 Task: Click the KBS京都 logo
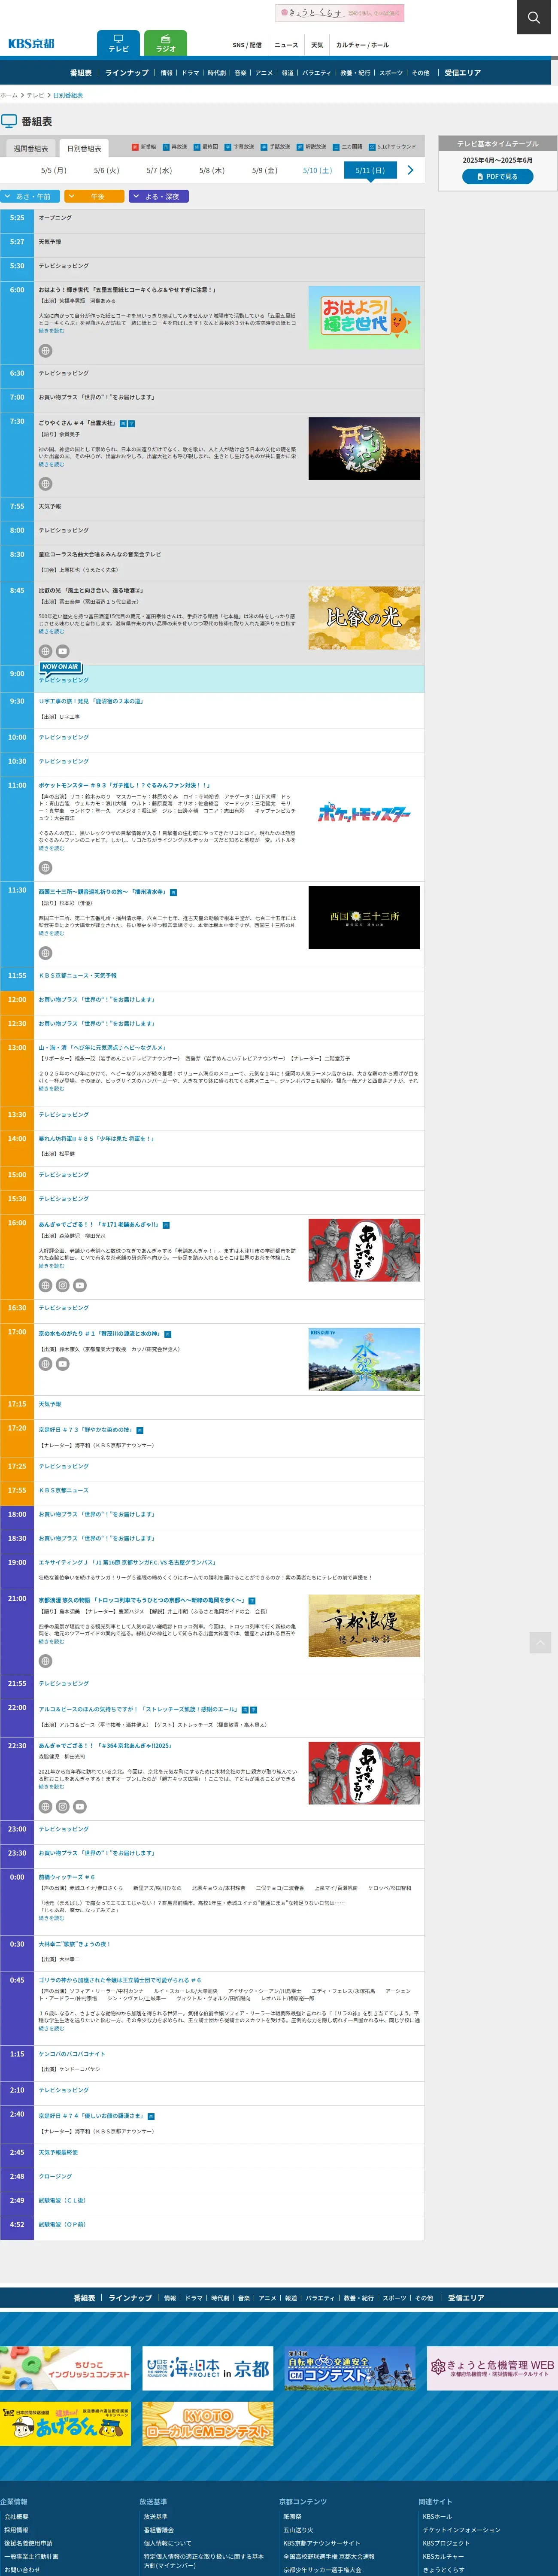coord(31,44)
